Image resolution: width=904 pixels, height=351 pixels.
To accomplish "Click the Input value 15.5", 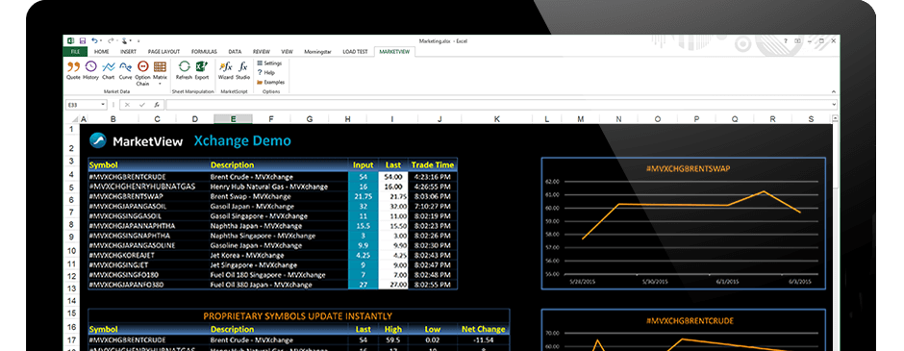I will (x=364, y=226).
